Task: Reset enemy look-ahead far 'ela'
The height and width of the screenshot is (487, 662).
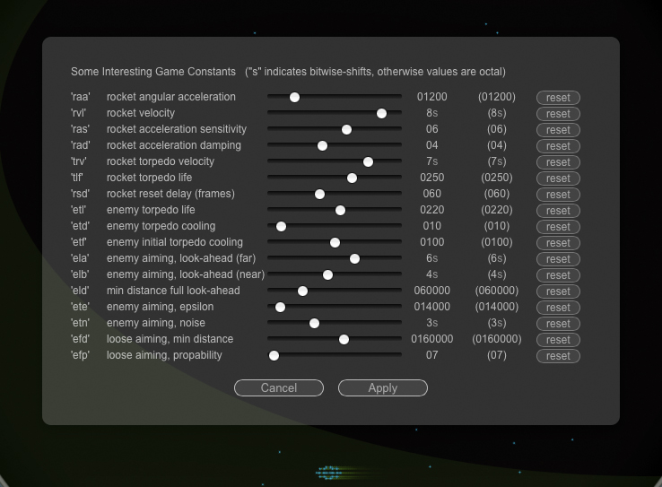Action: pyautogui.click(x=558, y=259)
